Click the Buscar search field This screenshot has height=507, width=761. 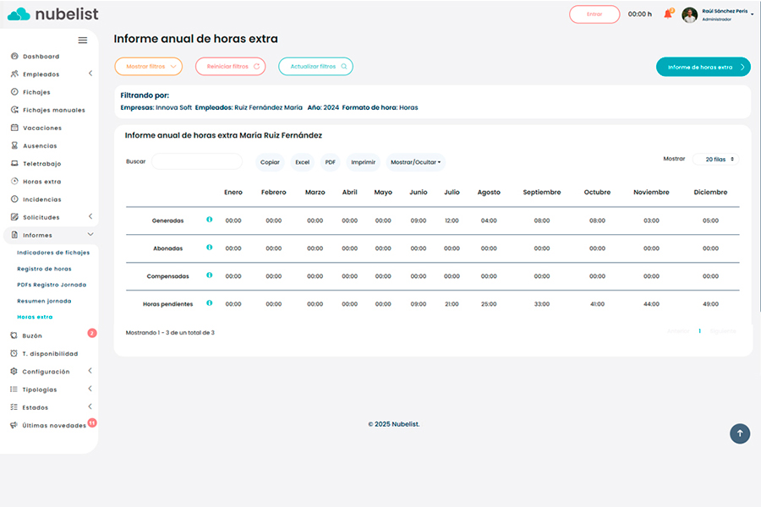[196, 161]
